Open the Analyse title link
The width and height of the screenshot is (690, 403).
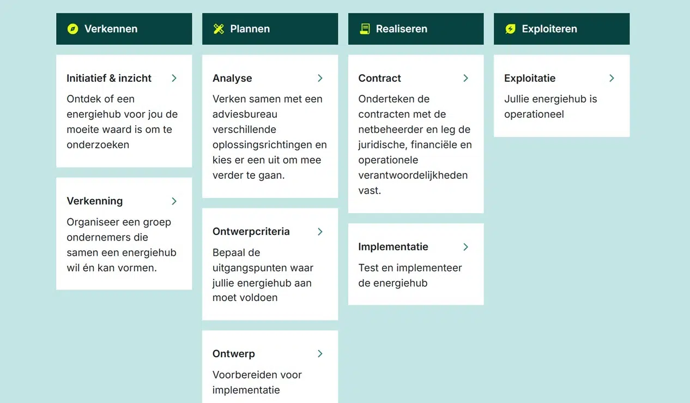pos(232,78)
